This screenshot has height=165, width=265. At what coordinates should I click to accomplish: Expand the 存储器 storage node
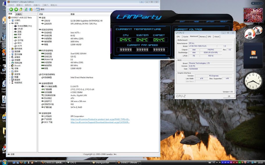pos(10,60)
